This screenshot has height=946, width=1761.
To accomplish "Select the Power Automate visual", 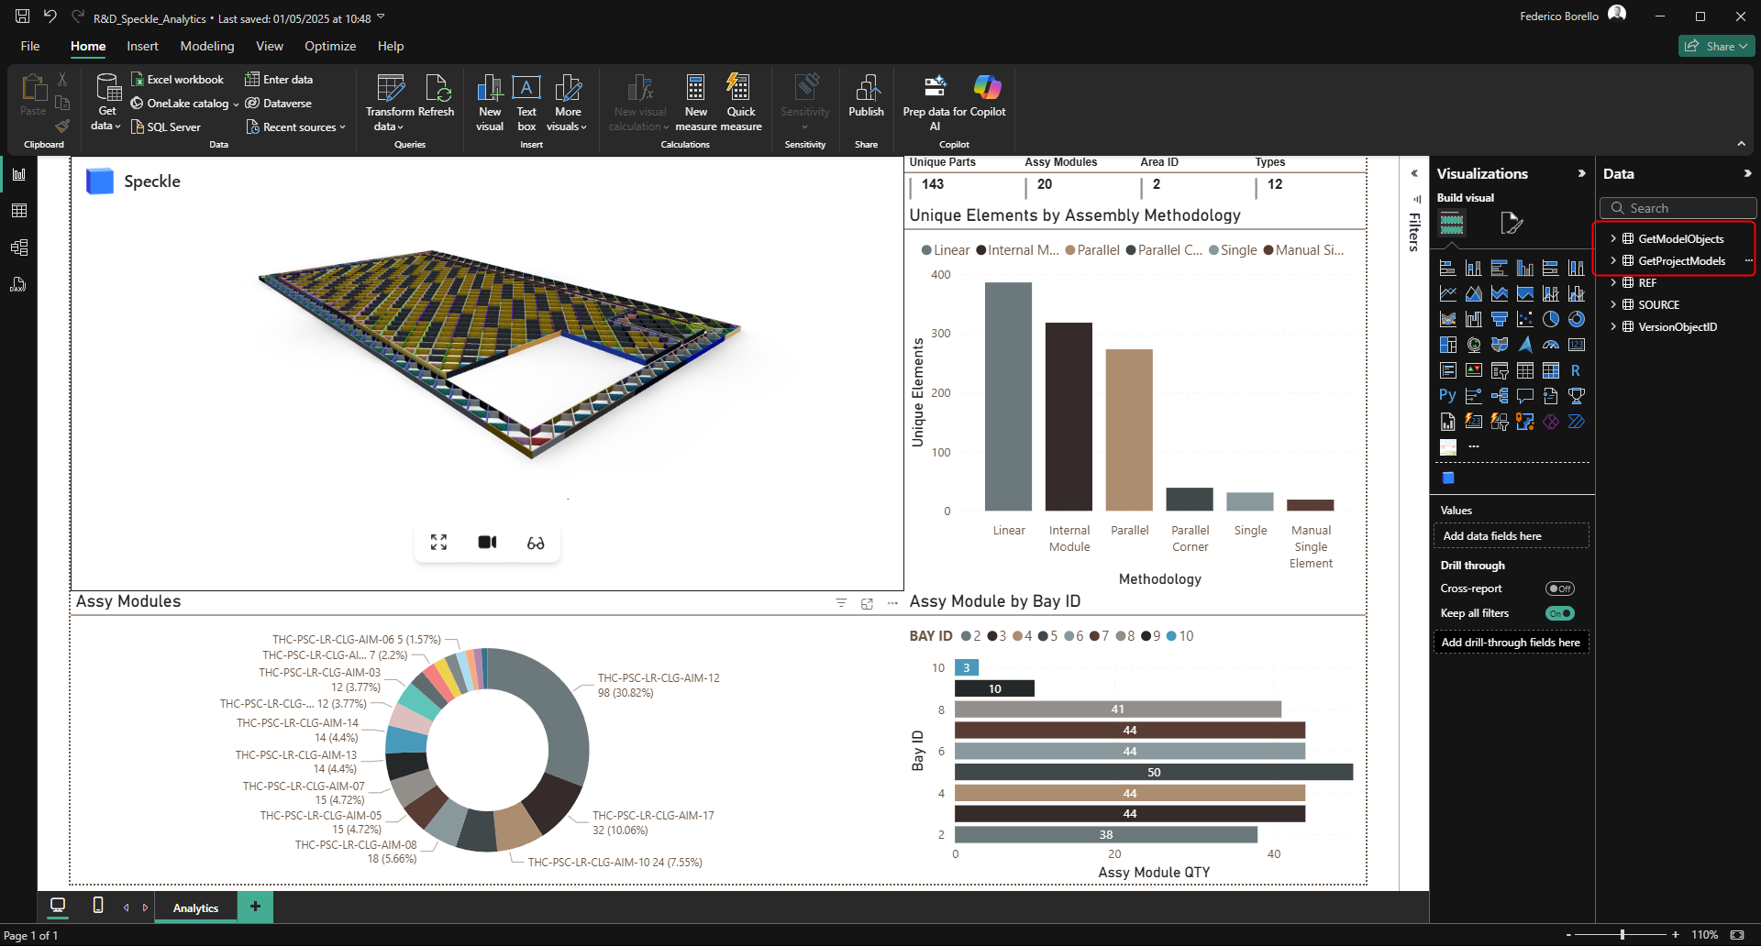I will (1577, 422).
